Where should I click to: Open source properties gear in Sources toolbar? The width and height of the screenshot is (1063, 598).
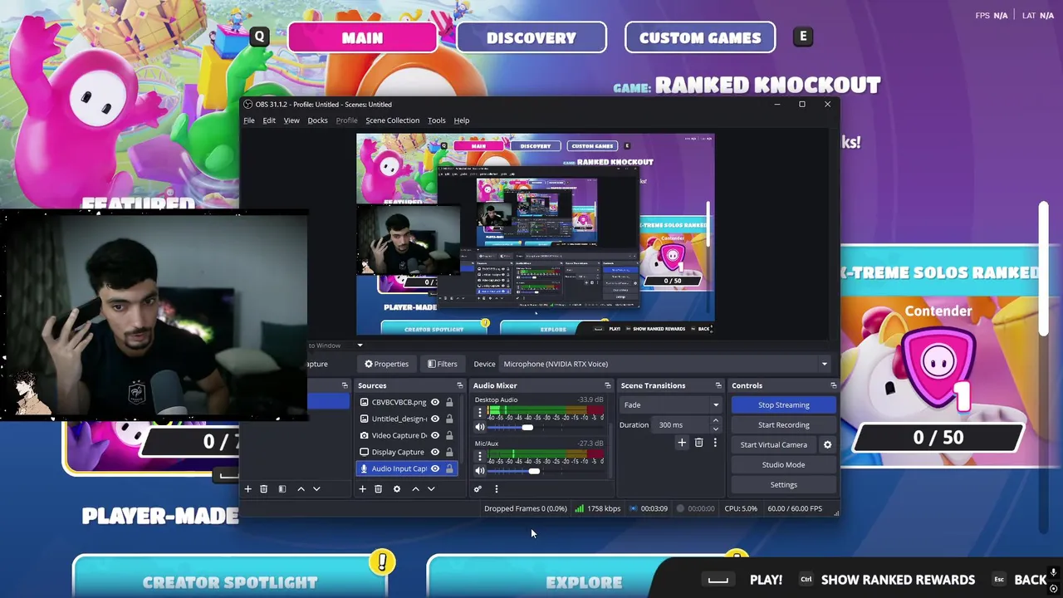click(397, 489)
